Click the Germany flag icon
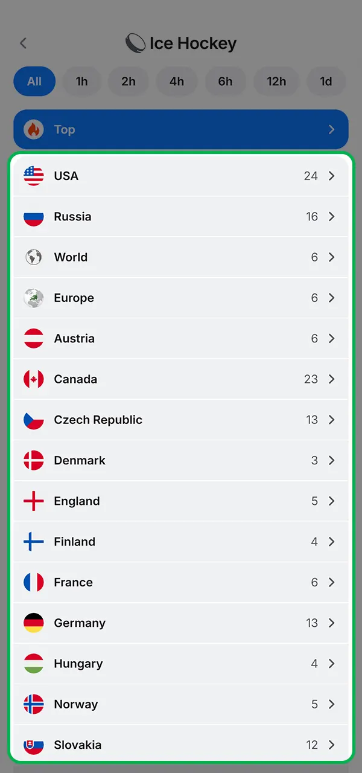The image size is (362, 773). 34,623
